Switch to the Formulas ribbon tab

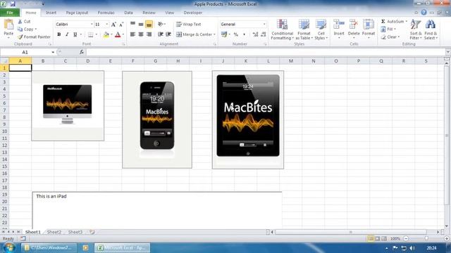[x=106, y=13]
